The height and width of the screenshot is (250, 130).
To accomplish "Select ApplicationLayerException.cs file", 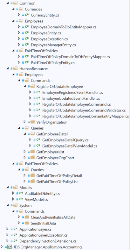I will click(x=43, y=235).
